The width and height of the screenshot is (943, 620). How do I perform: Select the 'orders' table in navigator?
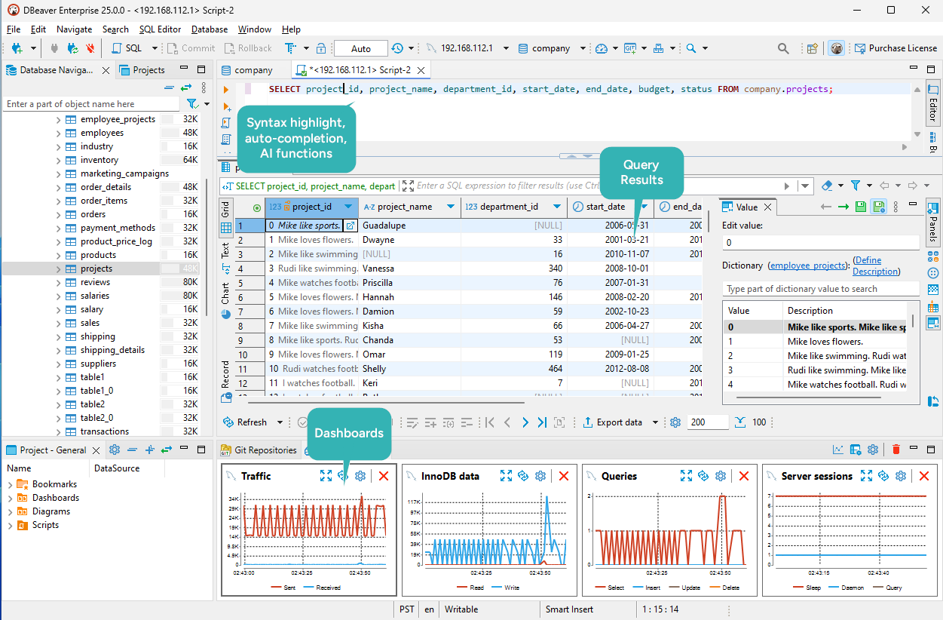tap(93, 214)
